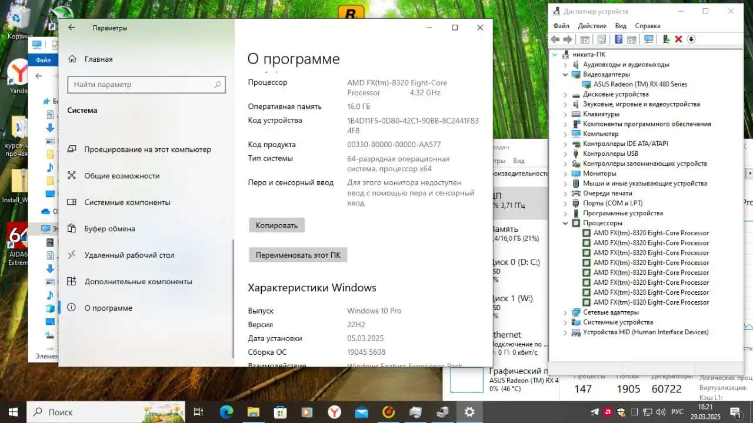The height and width of the screenshot is (423, 753).
Task: Expand Порты (COM и LPT) node
Action: (566, 203)
